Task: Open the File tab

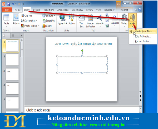Action: [7, 10]
